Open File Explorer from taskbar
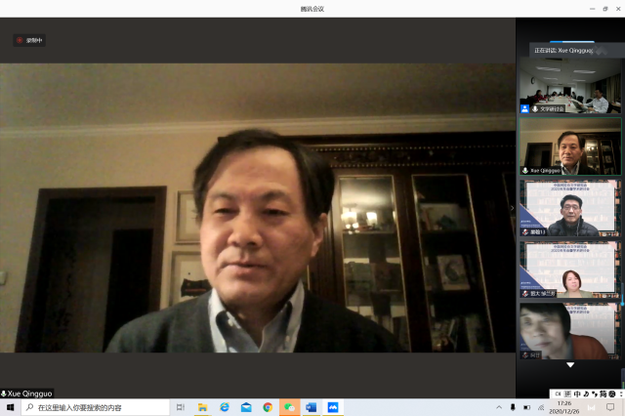625x416 pixels. [203, 407]
